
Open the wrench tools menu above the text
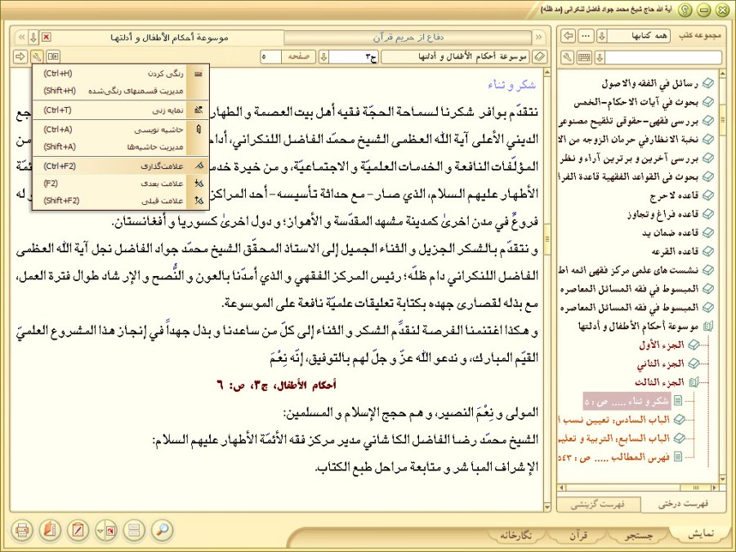coord(38,56)
